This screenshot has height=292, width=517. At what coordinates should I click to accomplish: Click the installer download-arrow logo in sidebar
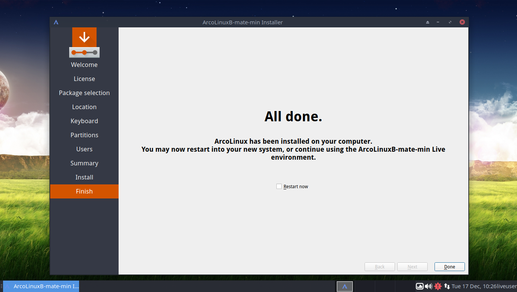[x=84, y=42]
